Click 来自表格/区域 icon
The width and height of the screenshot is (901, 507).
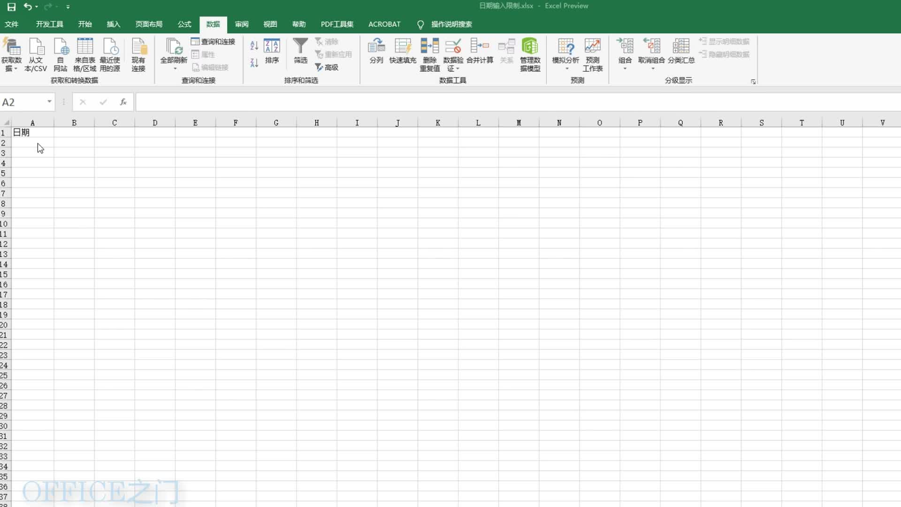click(85, 54)
